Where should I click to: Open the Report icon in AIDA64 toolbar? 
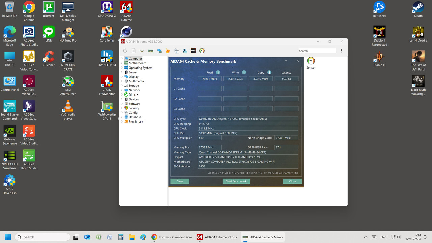[x=134, y=51]
